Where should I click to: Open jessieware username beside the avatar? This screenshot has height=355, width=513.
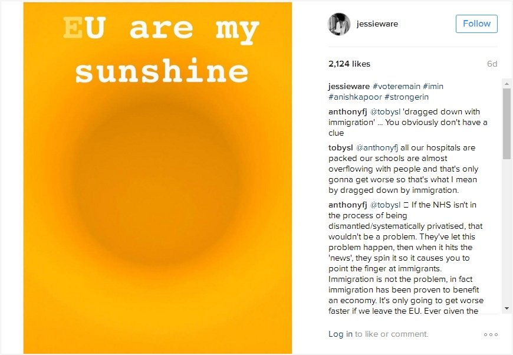(x=377, y=24)
